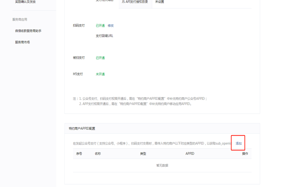Click the 被扫支付 row label

point(79,58)
